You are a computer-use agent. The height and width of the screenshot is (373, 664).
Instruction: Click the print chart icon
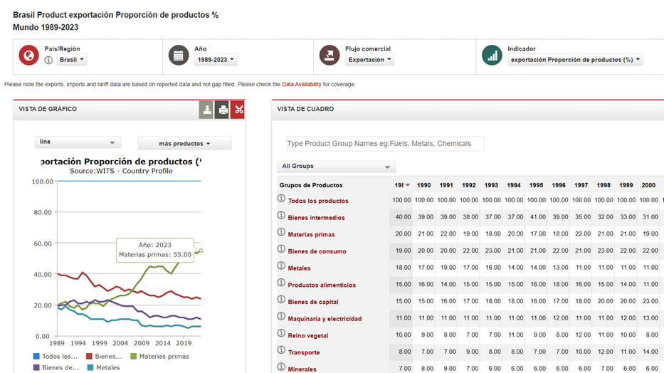pyautogui.click(x=223, y=110)
